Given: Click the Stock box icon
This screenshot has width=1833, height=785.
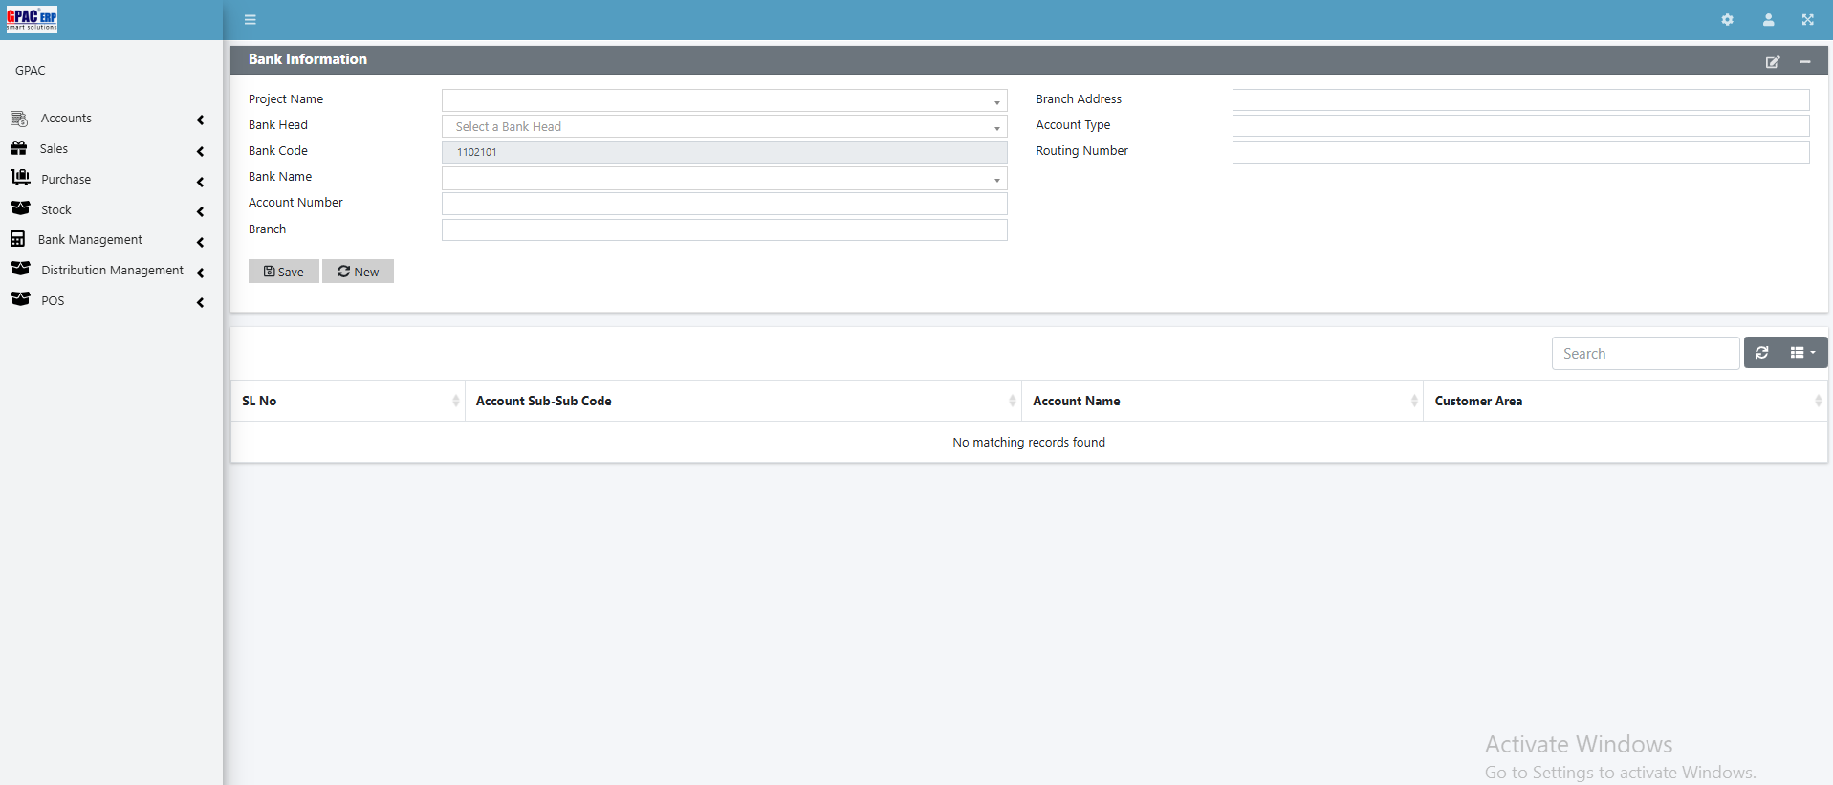Looking at the screenshot, I should 20,208.
